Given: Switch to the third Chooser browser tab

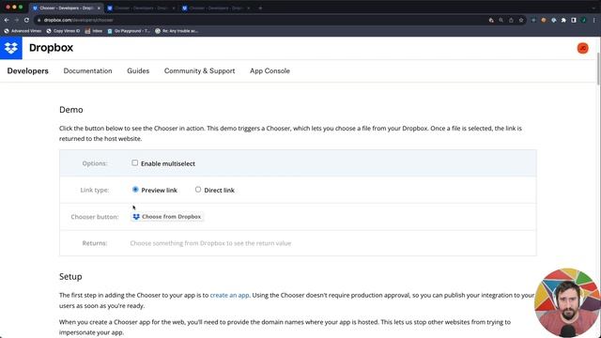Looking at the screenshot, I should tap(217, 8).
